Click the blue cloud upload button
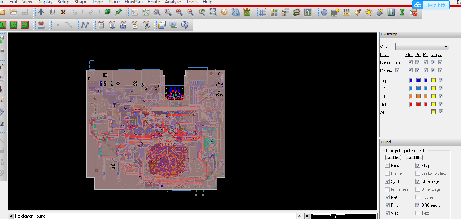This screenshot has width=461, height=219. point(431,5)
